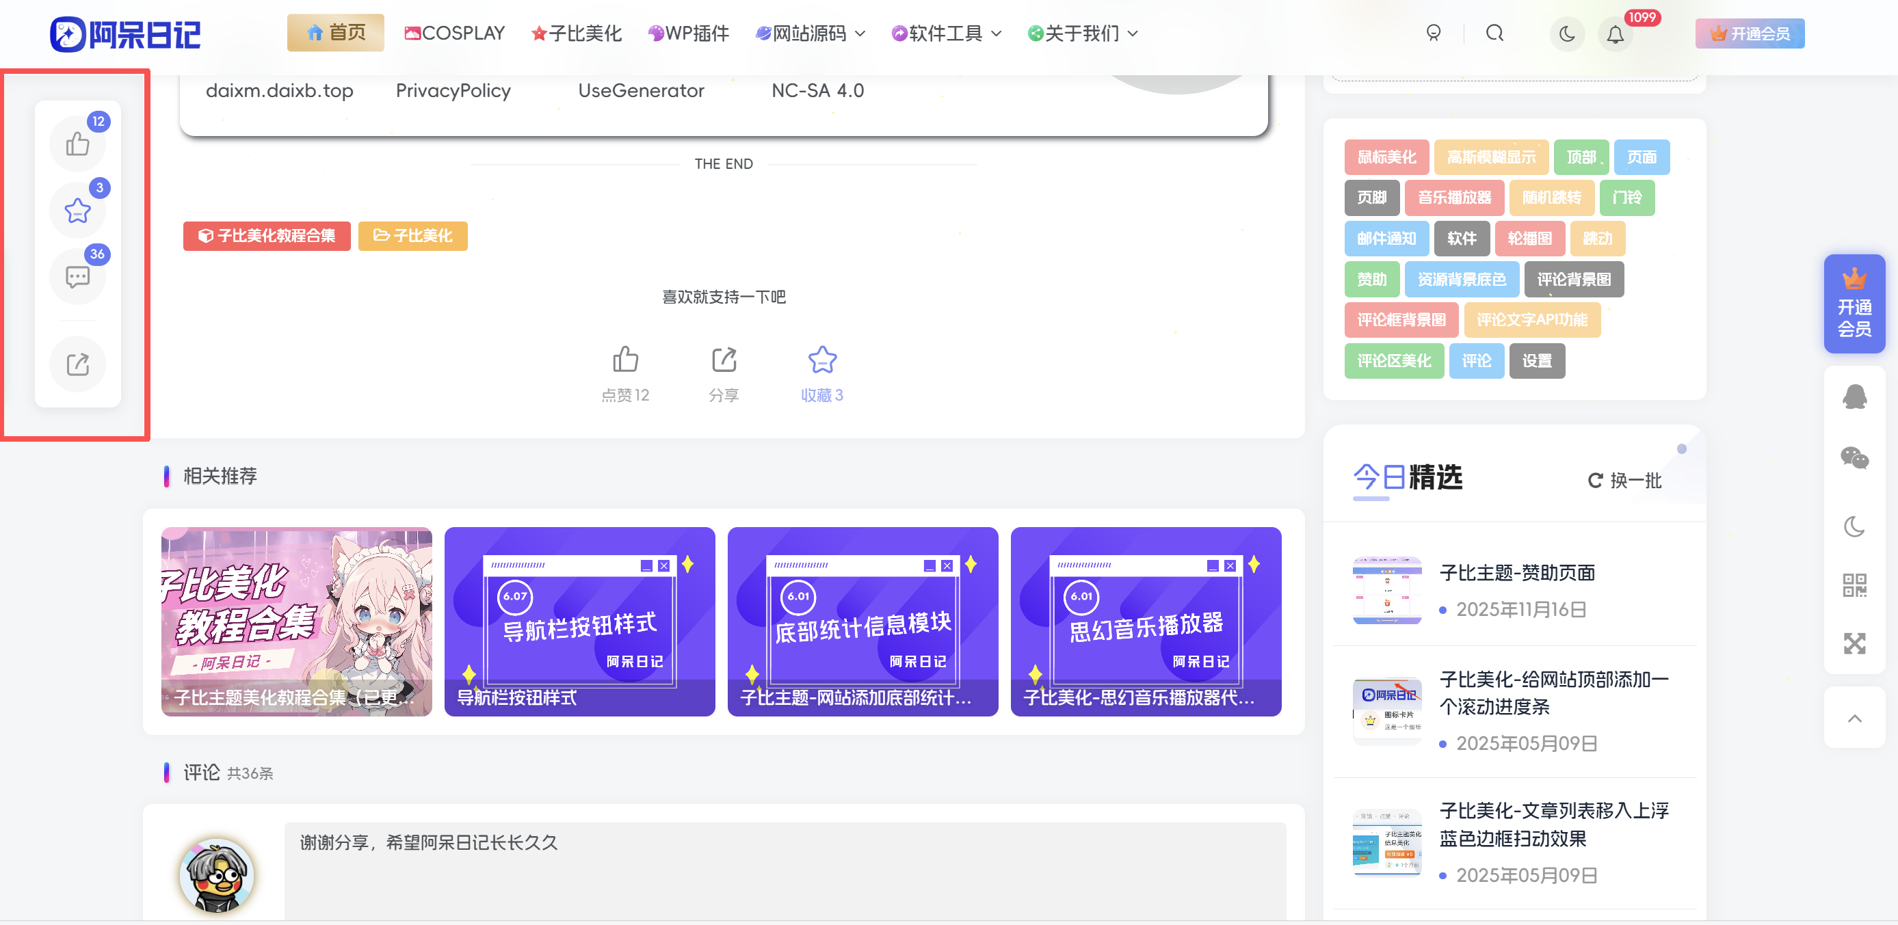Click the QR code icon on the right edge
Image resolution: width=1898 pixels, height=925 pixels.
point(1856,583)
